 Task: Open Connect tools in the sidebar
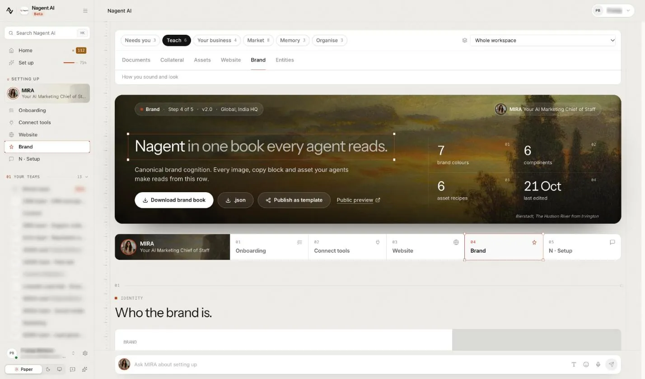(47, 122)
